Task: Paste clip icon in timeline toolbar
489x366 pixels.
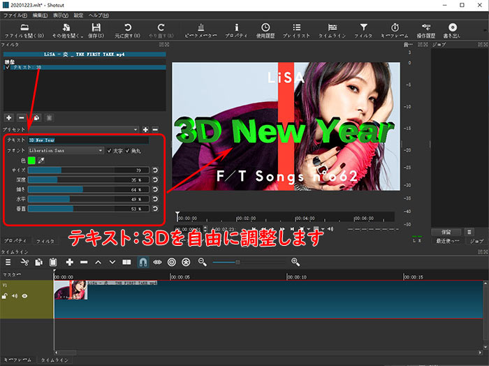Action: coord(53,262)
